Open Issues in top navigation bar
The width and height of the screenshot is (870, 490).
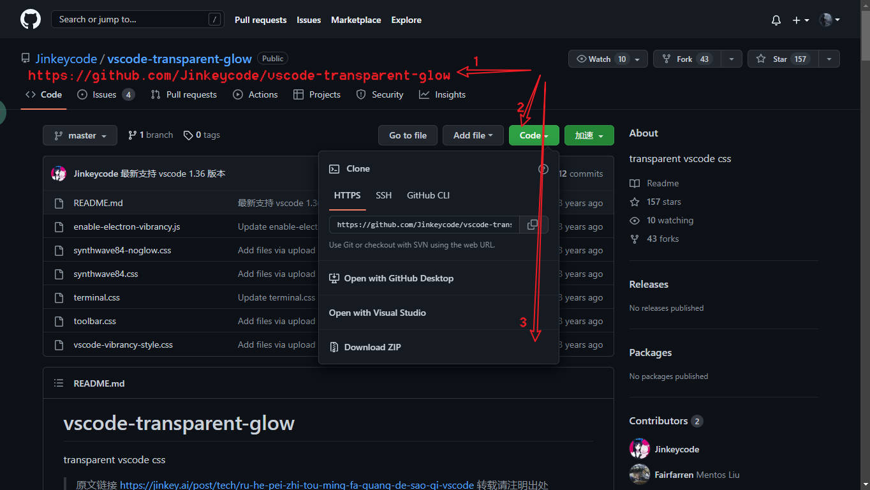coord(309,20)
